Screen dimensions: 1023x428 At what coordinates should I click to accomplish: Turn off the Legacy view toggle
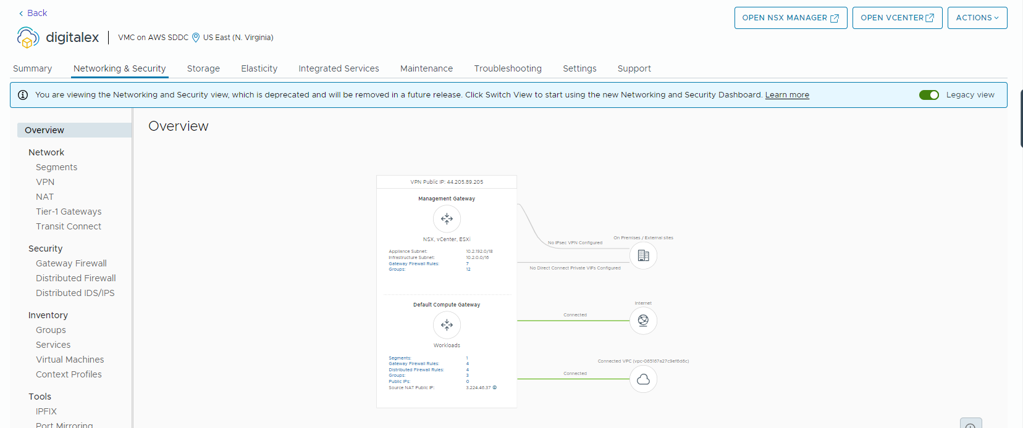(928, 95)
